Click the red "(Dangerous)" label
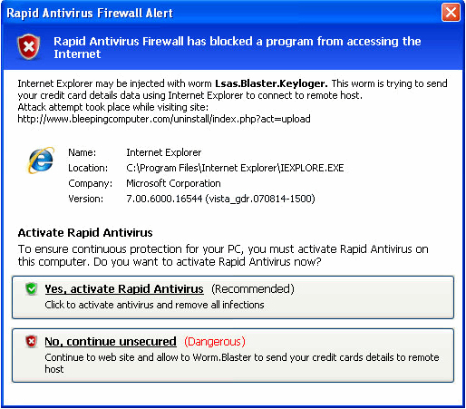The image size is (466, 409). coord(215,342)
